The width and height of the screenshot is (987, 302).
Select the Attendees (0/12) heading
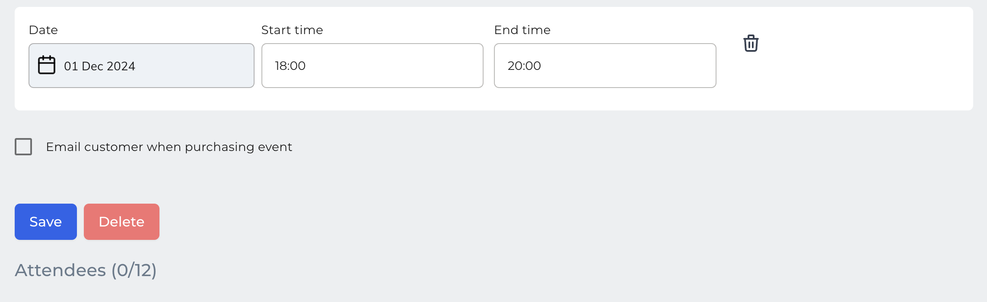[x=86, y=270]
